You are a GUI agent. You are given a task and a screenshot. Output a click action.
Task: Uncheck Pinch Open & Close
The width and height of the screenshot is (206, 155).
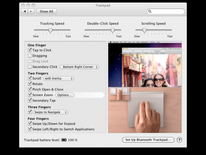(x=30, y=89)
